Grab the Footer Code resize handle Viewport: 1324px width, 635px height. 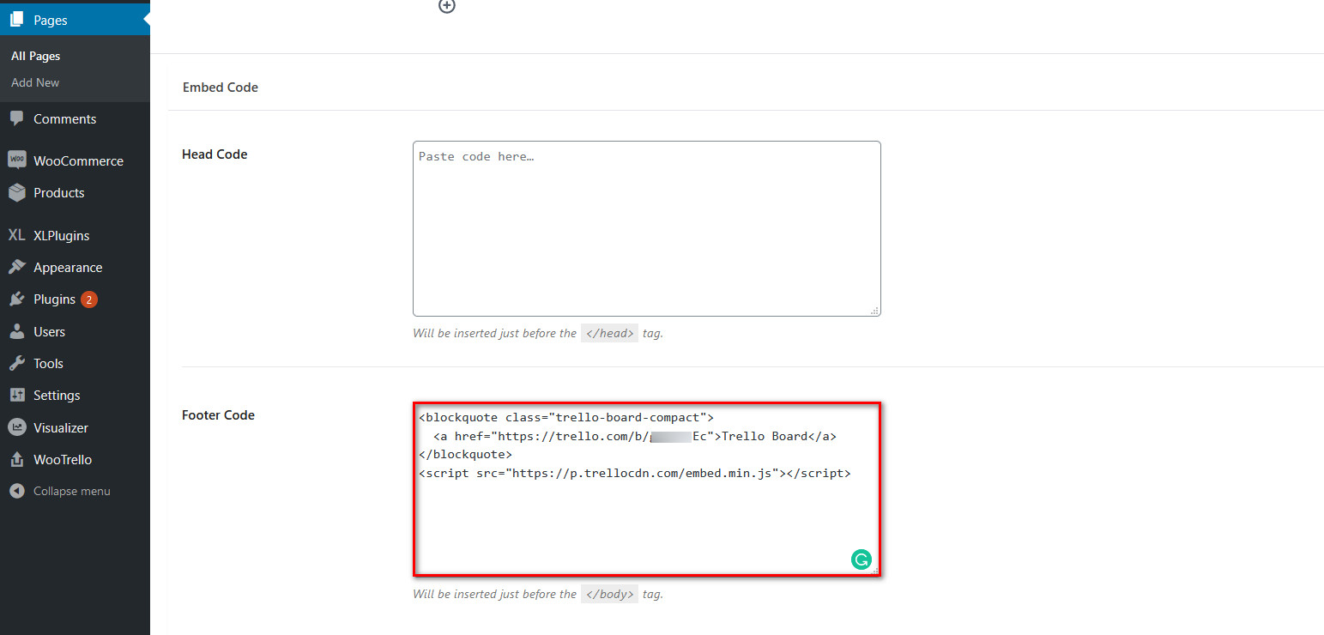click(875, 570)
